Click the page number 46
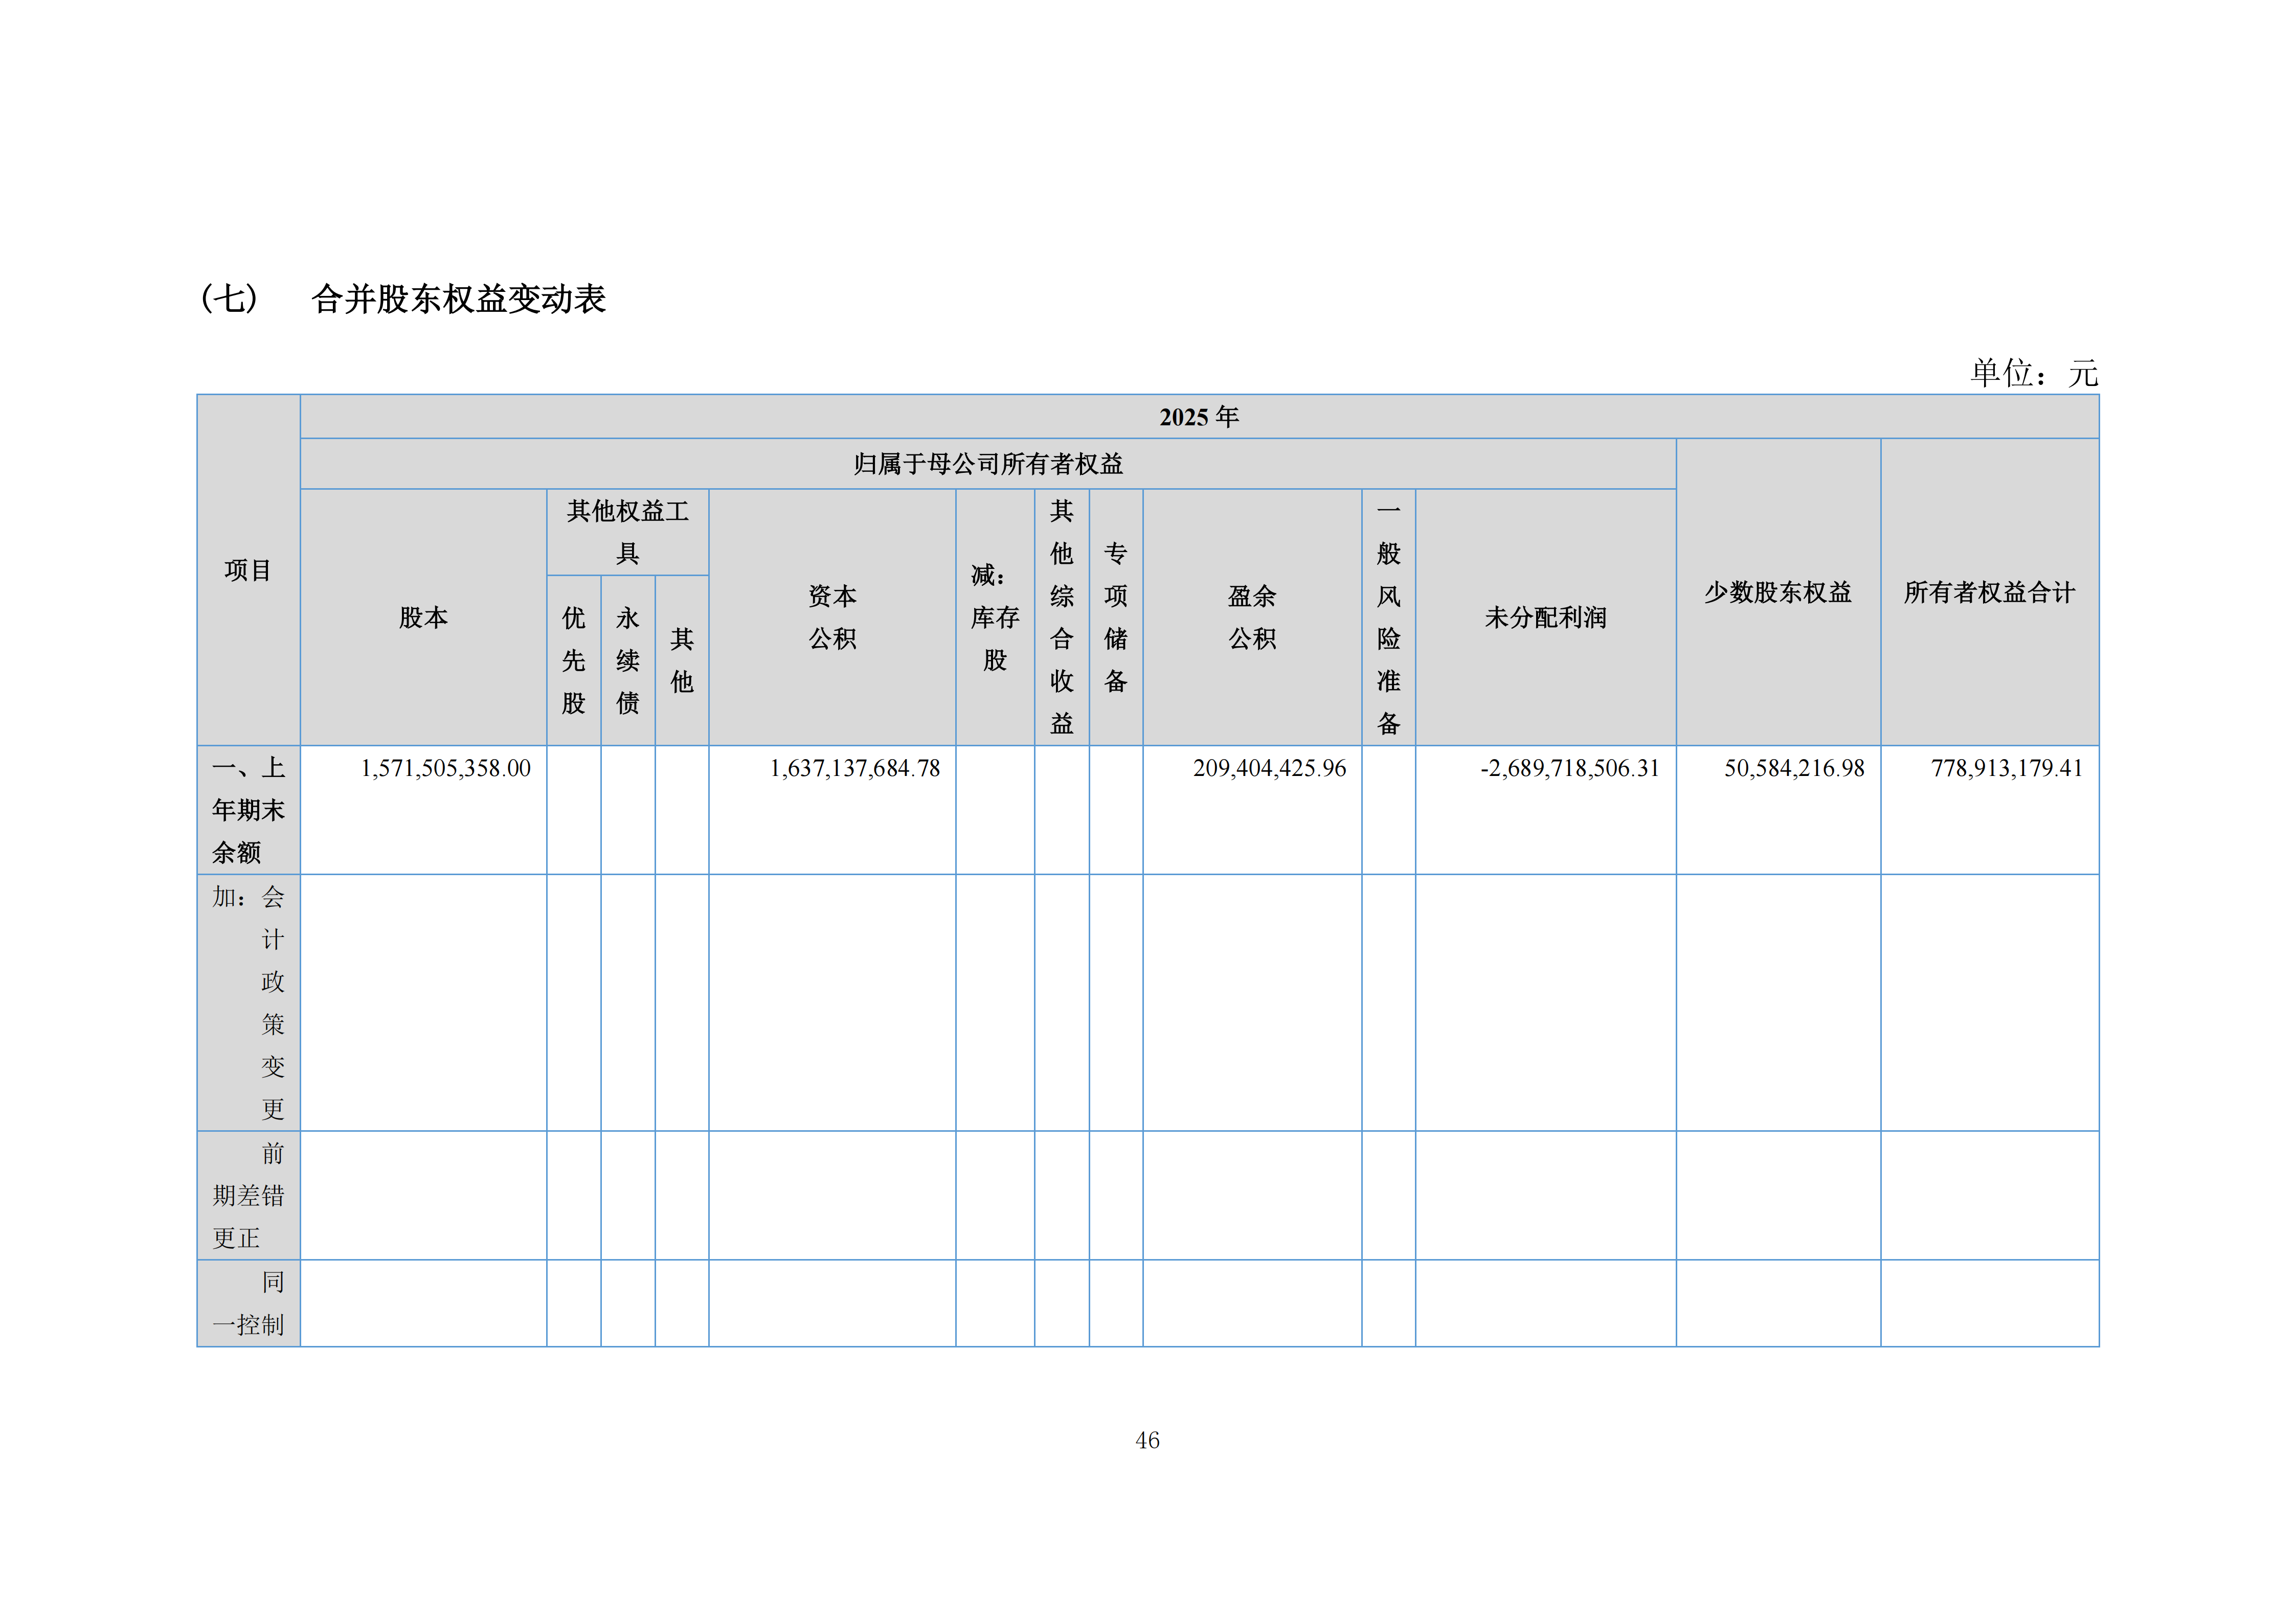This screenshot has height=1623, width=2296. 1148,1440
